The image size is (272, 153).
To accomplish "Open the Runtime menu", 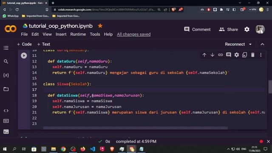I will click(78, 34).
